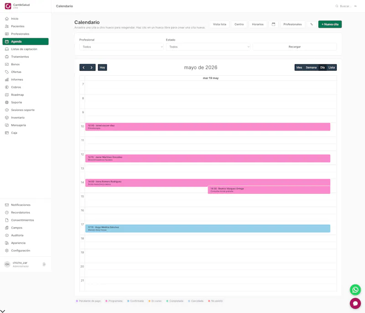Open Informes chart icon
365x313 pixels.
click(x=7, y=79)
